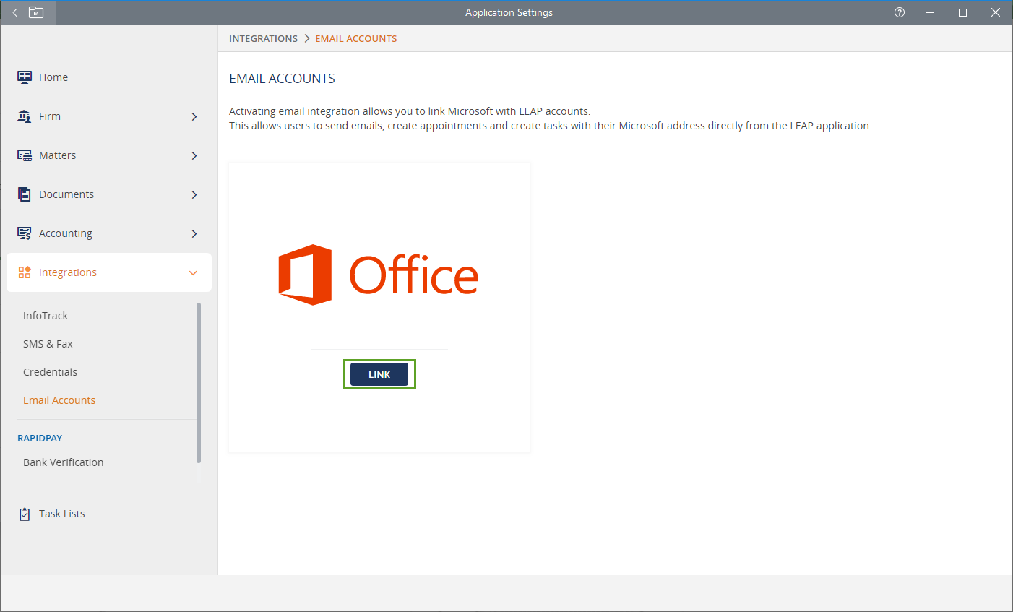
Task: Open the help question mark icon
Action: [900, 12]
